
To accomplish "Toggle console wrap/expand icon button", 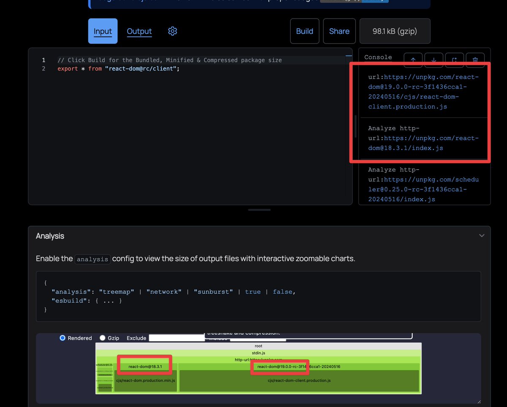I will (455, 60).
